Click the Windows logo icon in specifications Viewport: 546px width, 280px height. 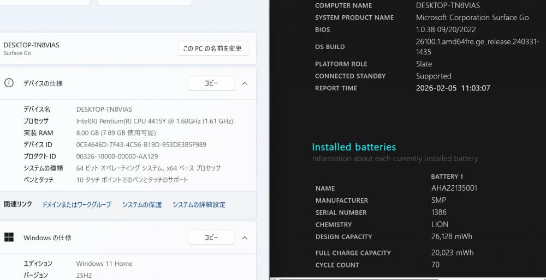pyautogui.click(x=9, y=238)
